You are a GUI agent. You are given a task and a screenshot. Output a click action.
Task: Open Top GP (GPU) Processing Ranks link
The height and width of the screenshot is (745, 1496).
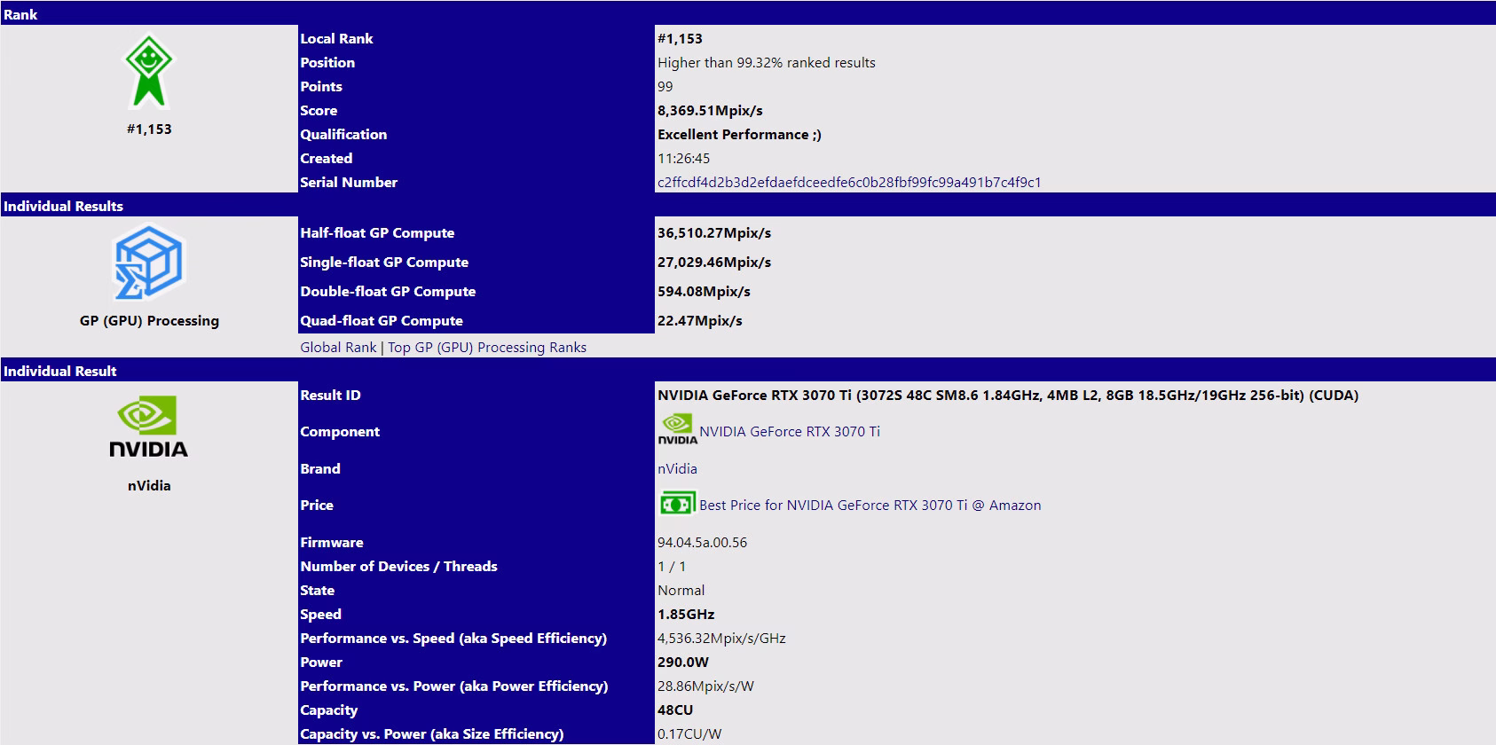click(x=487, y=347)
